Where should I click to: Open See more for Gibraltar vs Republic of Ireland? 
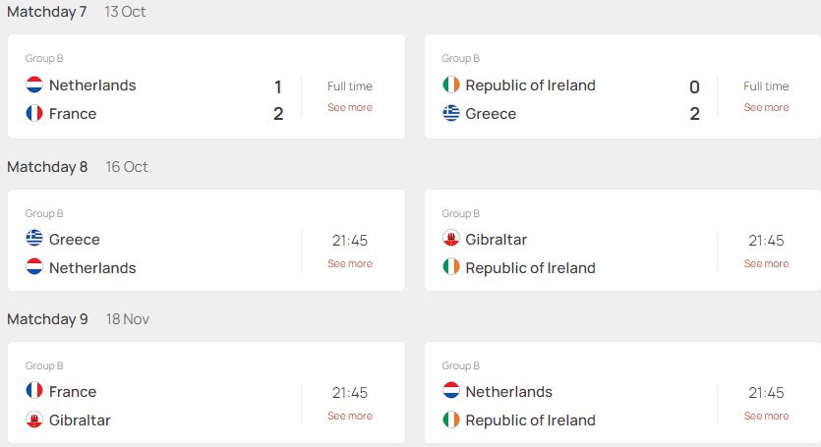click(766, 263)
